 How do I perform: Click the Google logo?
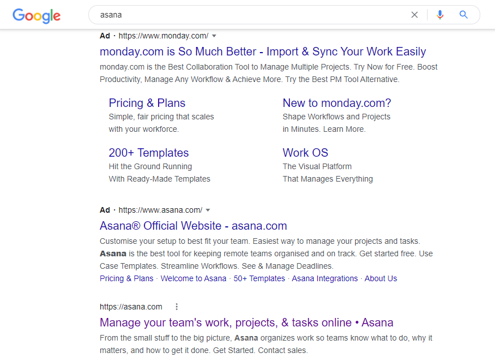(x=37, y=15)
